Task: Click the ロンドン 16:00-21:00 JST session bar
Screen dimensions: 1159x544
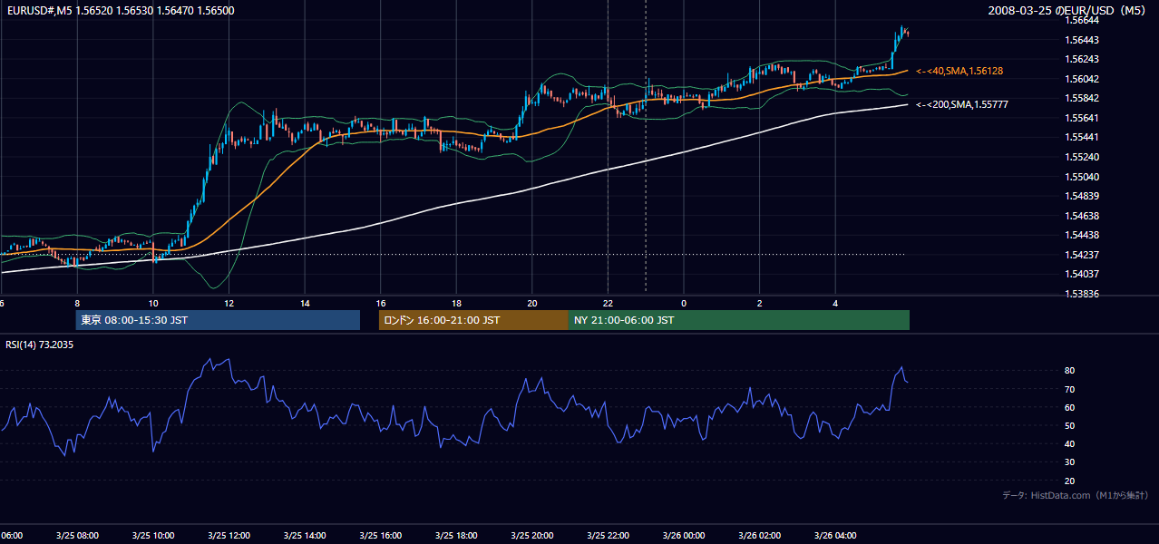Action: coord(473,320)
